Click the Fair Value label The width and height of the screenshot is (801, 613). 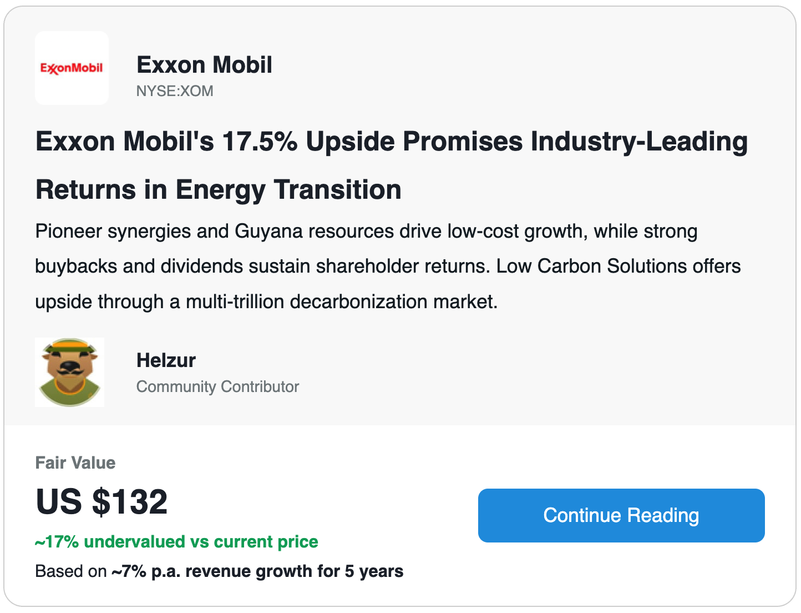pyautogui.click(x=75, y=463)
